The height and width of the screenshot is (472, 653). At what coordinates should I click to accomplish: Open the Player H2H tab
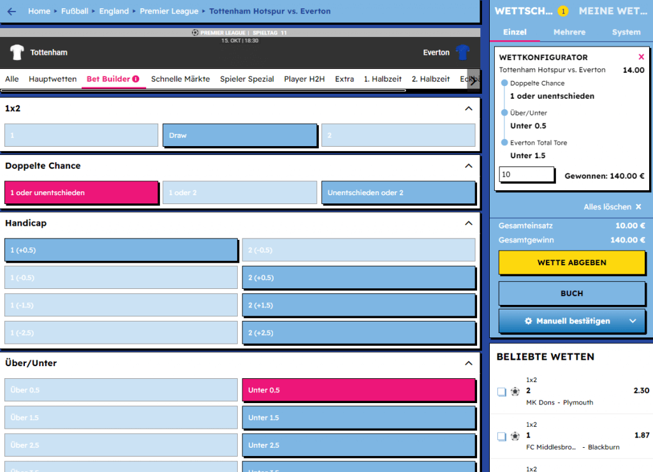point(304,79)
